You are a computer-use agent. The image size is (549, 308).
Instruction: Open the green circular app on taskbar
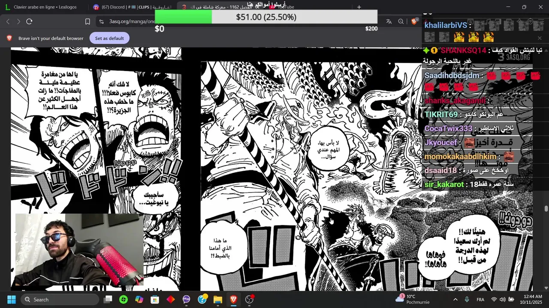(124, 299)
